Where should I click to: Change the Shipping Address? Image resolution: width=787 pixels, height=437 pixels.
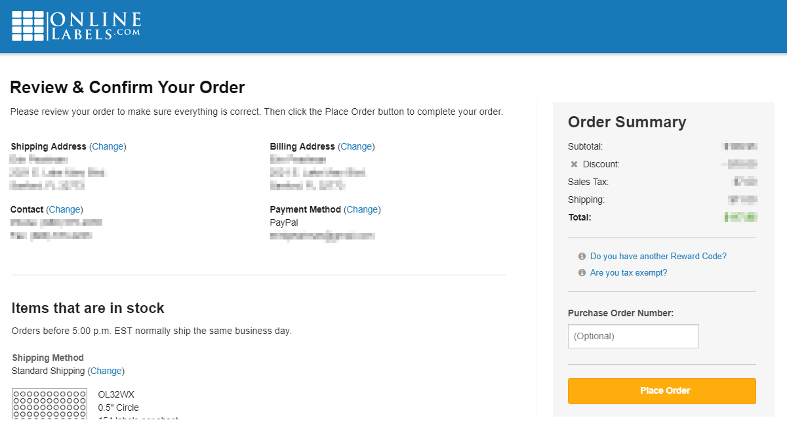click(x=108, y=146)
